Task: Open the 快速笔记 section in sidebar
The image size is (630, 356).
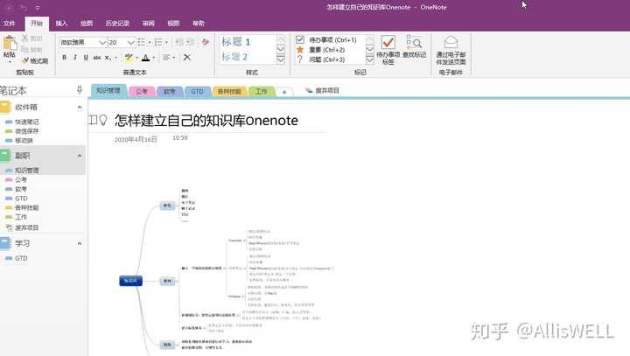Action: pos(27,122)
